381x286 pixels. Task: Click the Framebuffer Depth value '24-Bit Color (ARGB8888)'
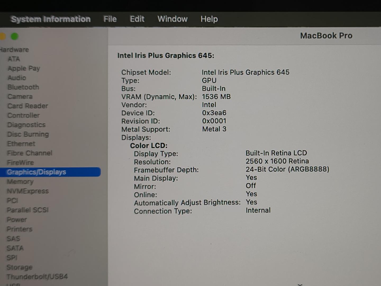click(x=287, y=169)
